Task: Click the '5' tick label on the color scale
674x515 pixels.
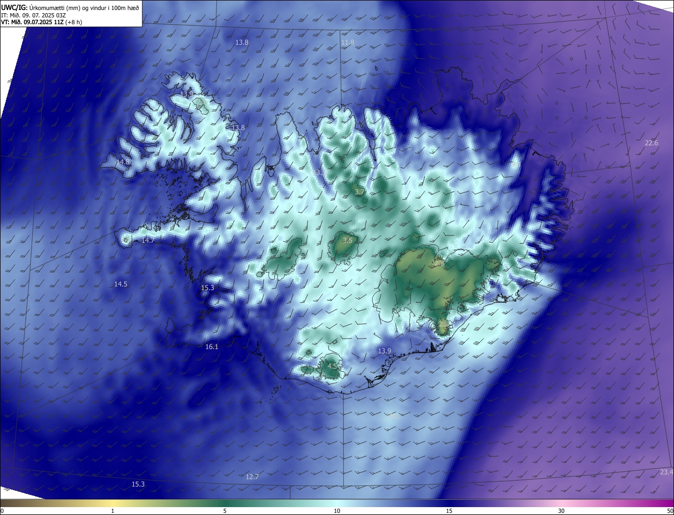Action: coord(225,511)
